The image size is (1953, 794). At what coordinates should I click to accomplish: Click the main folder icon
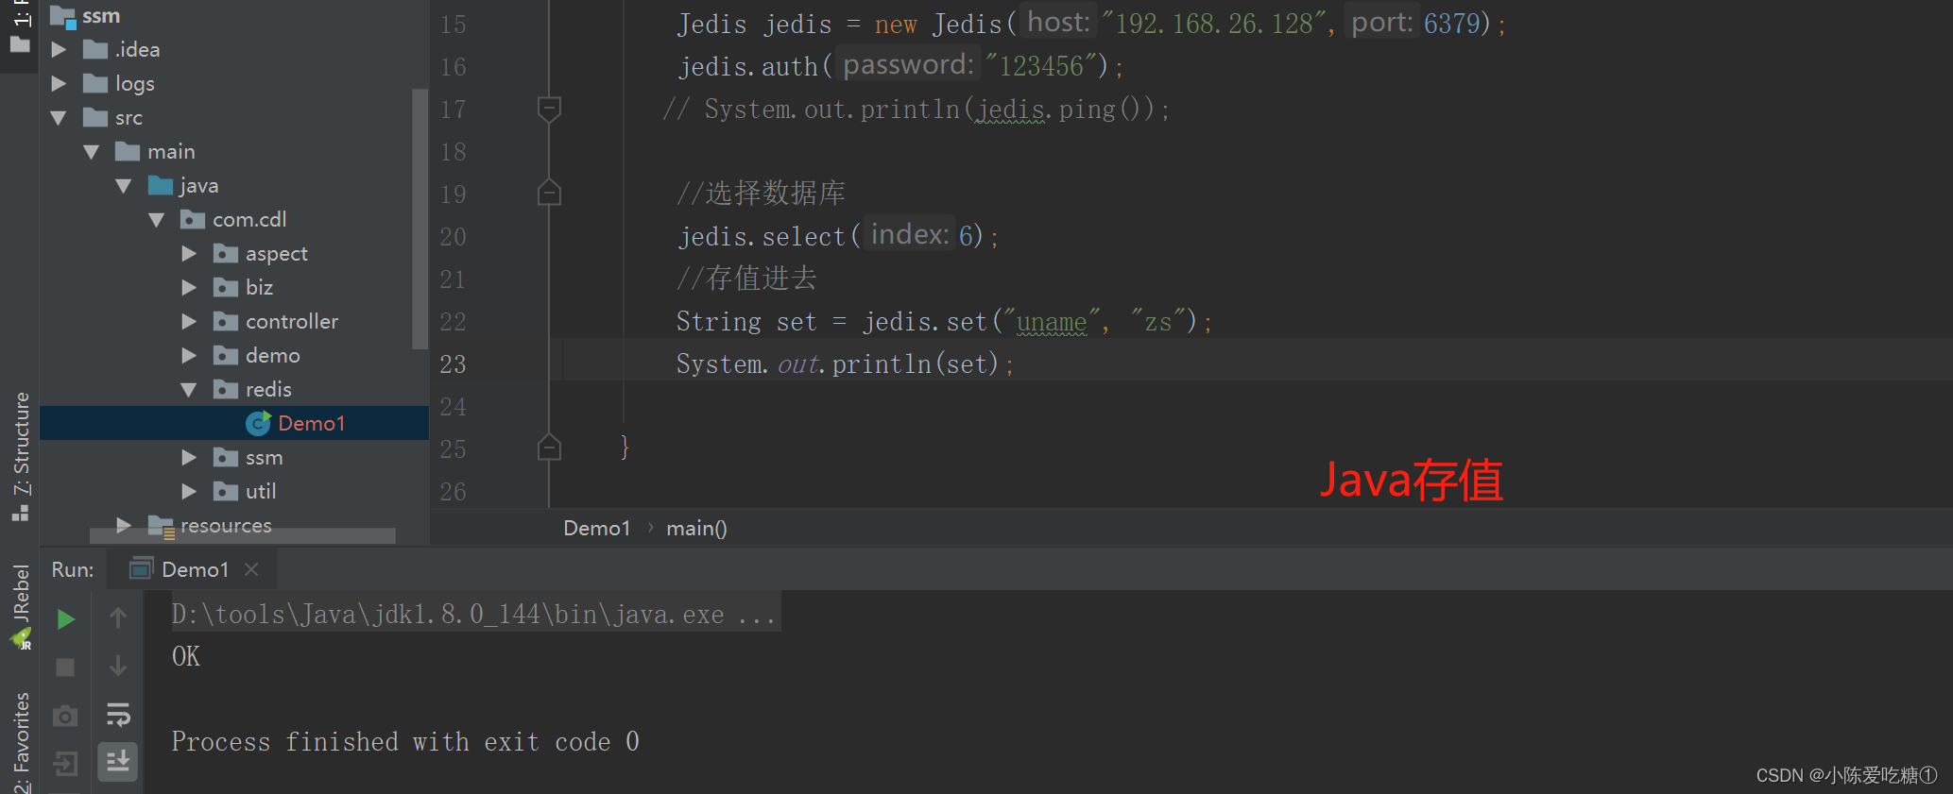tap(128, 151)
